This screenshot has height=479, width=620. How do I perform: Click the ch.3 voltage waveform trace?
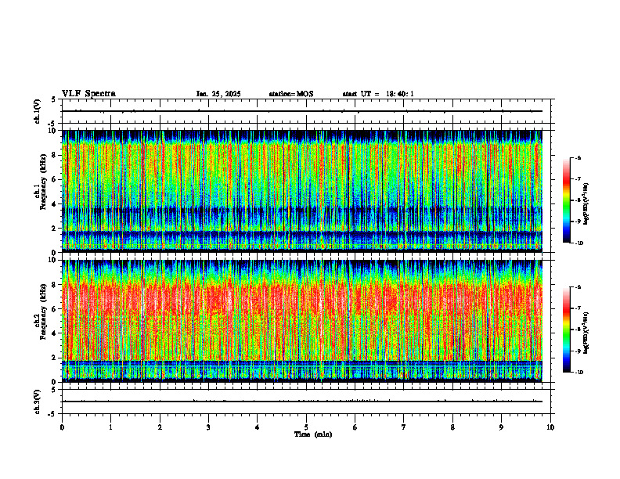(302, 402)
